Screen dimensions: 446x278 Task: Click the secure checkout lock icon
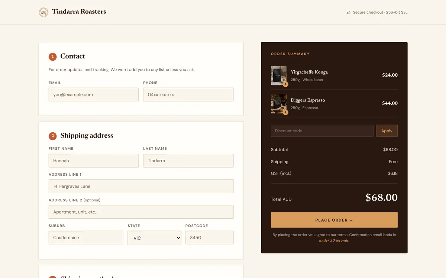[x=349, y=12]
